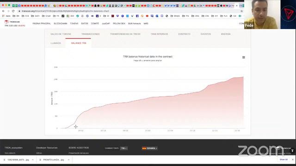Switch to the EVENTOS tab
This screenshot has width=296, height=166.
click(x=205, y=34)
